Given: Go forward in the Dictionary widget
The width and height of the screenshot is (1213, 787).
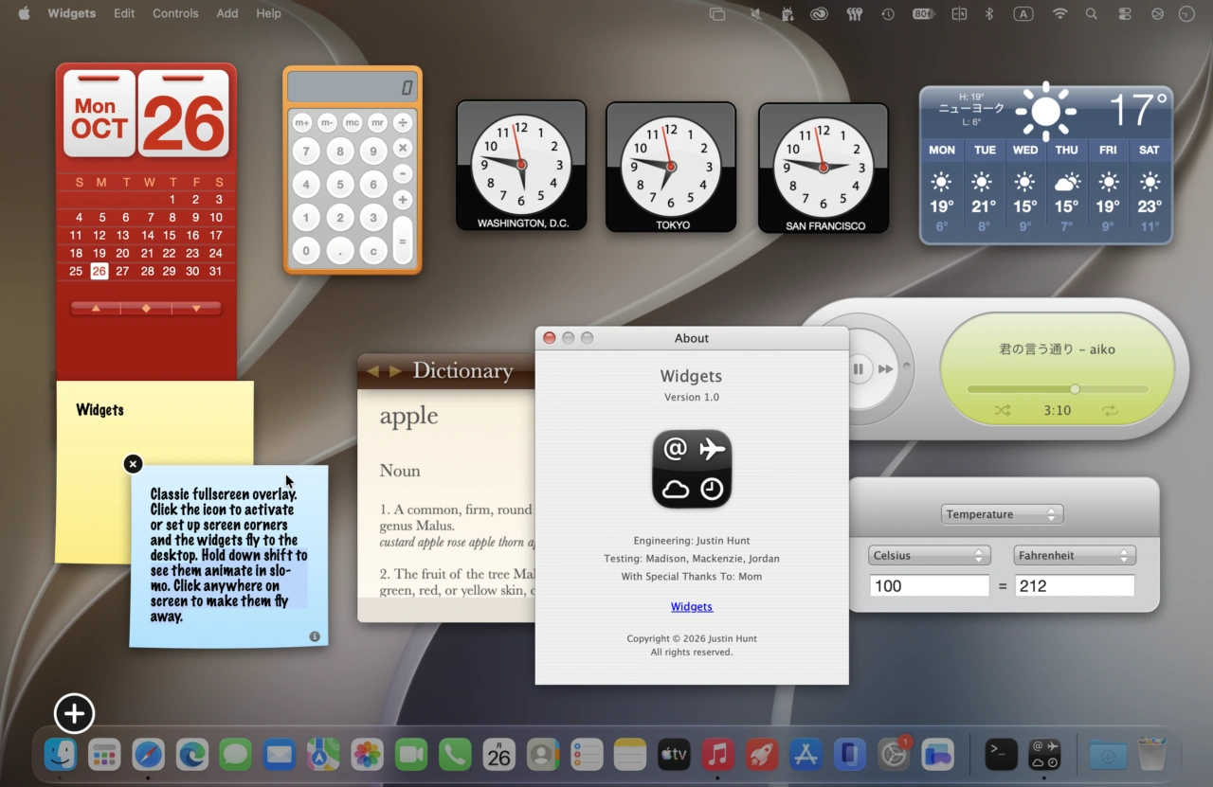Looking at the screenshot, I should (395, 371).
